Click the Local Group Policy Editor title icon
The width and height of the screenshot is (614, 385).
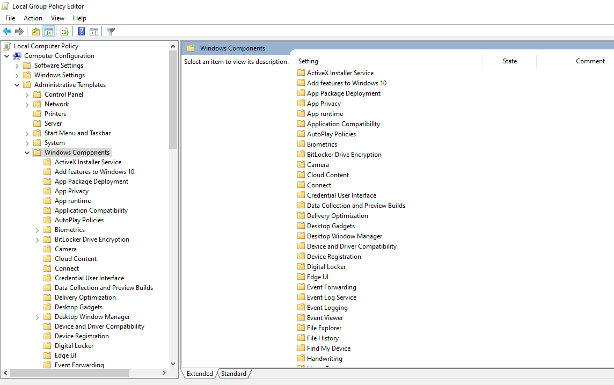[x=5, y=6]
